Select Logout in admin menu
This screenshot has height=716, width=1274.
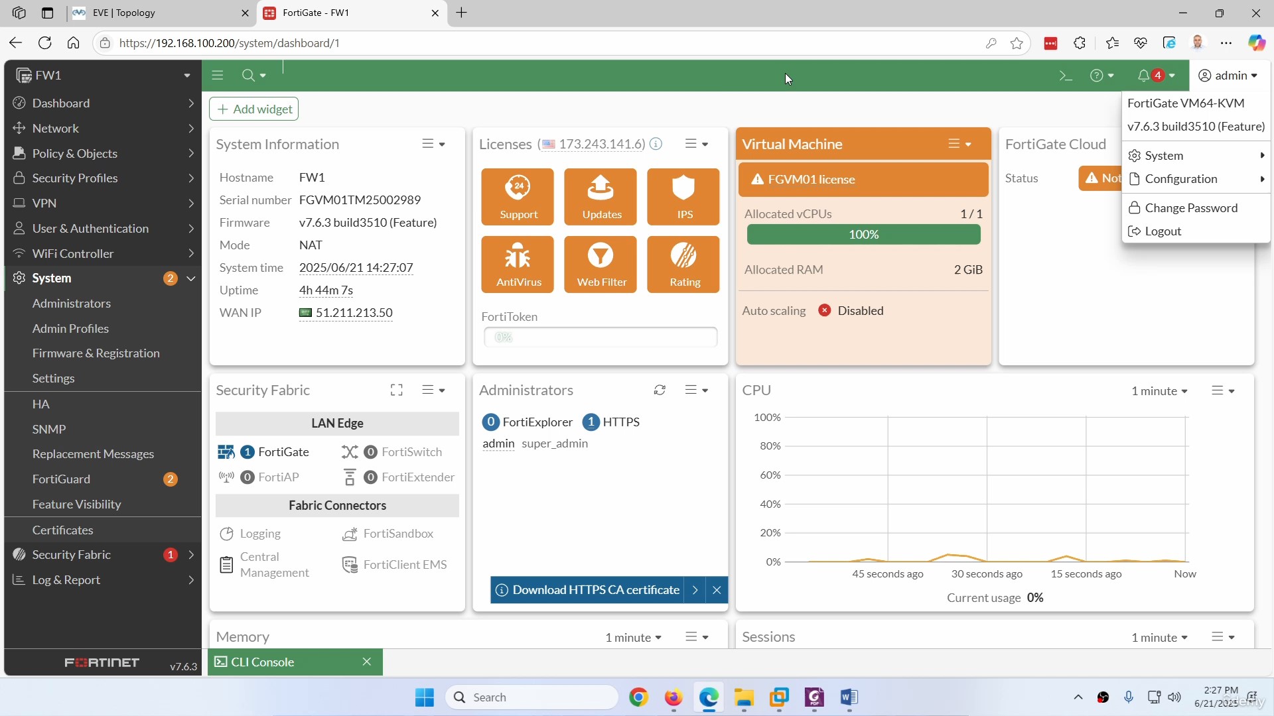click(1196, 231)
